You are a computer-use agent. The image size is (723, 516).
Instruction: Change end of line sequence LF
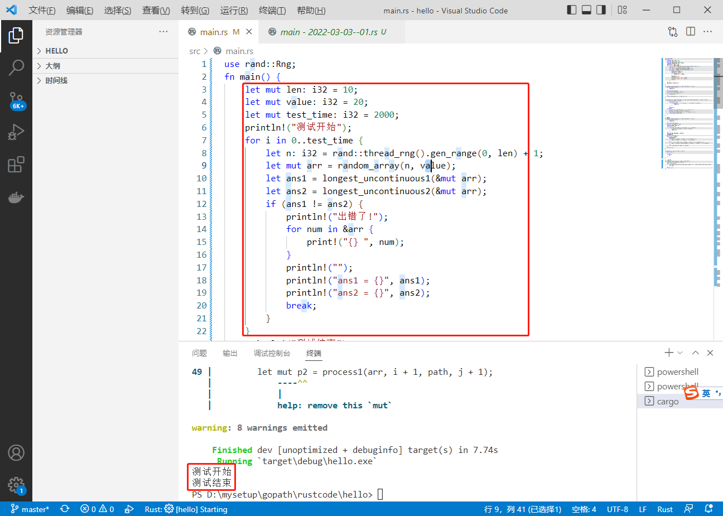point(643,509)
